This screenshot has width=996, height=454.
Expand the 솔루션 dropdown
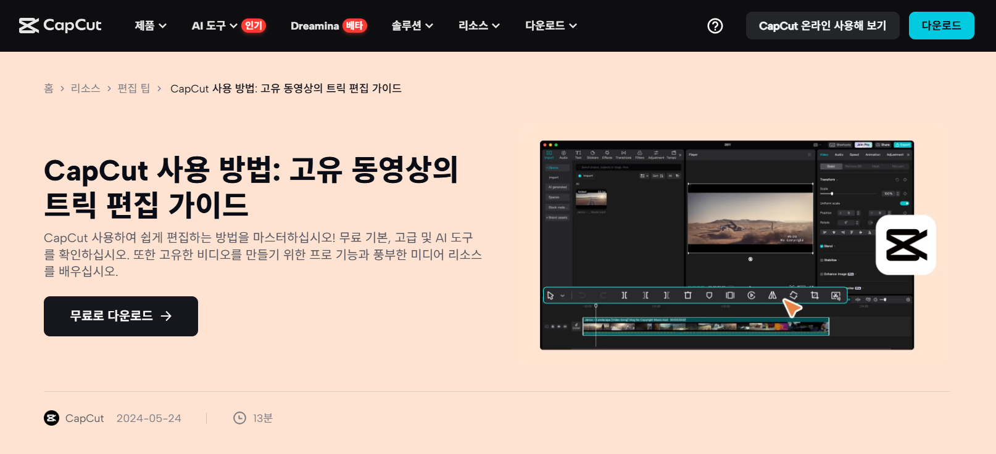point(412,26)
